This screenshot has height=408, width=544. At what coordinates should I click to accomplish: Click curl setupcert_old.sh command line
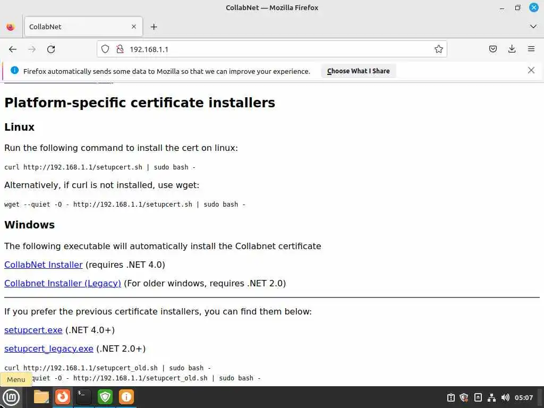point(107,368)
